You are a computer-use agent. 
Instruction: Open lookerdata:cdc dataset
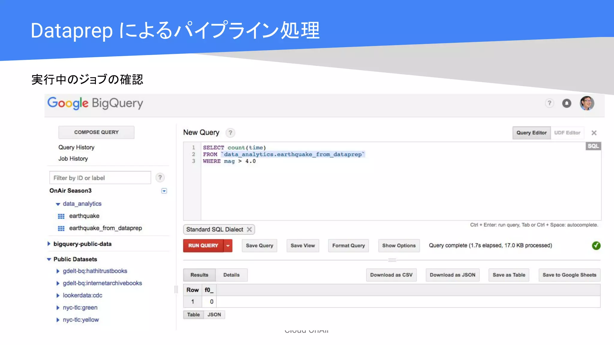tap(82, 296)
